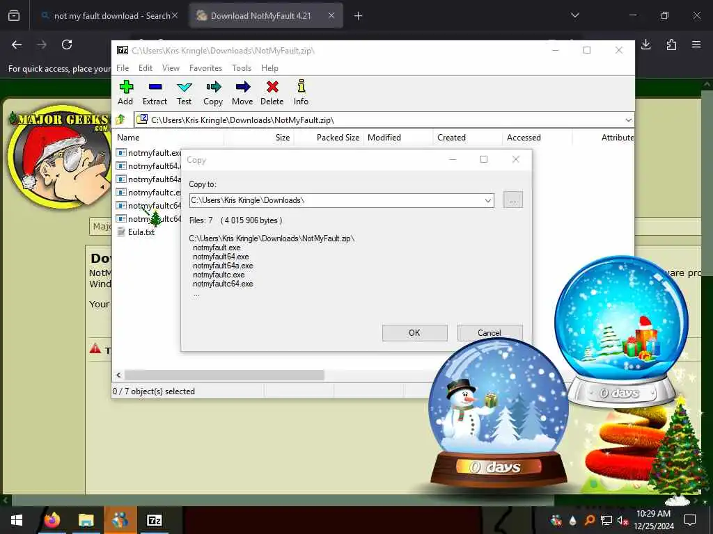The width and height of the screenshot is (713, 534).
Task: Open a new browser tab
Action: click(359, 16)
